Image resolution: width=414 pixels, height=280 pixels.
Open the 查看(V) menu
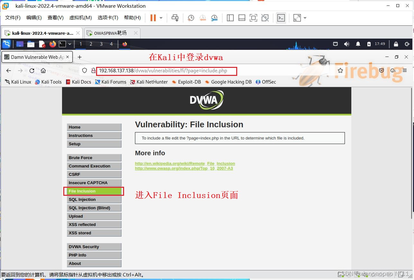(56, 18)
